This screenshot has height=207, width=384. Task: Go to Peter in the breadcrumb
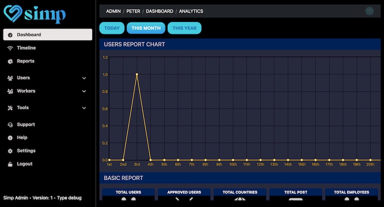(x=133, y=11)
